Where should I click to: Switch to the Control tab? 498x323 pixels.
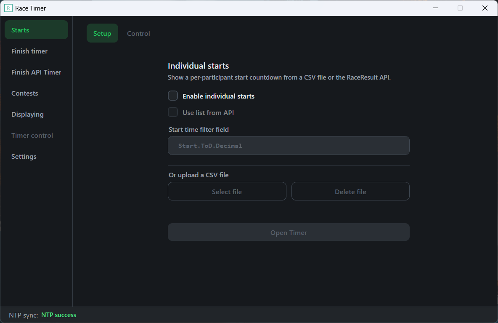click(138, 33)
